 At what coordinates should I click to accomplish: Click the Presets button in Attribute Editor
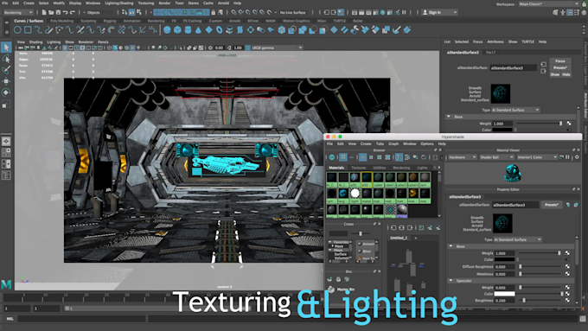[559, 67]
